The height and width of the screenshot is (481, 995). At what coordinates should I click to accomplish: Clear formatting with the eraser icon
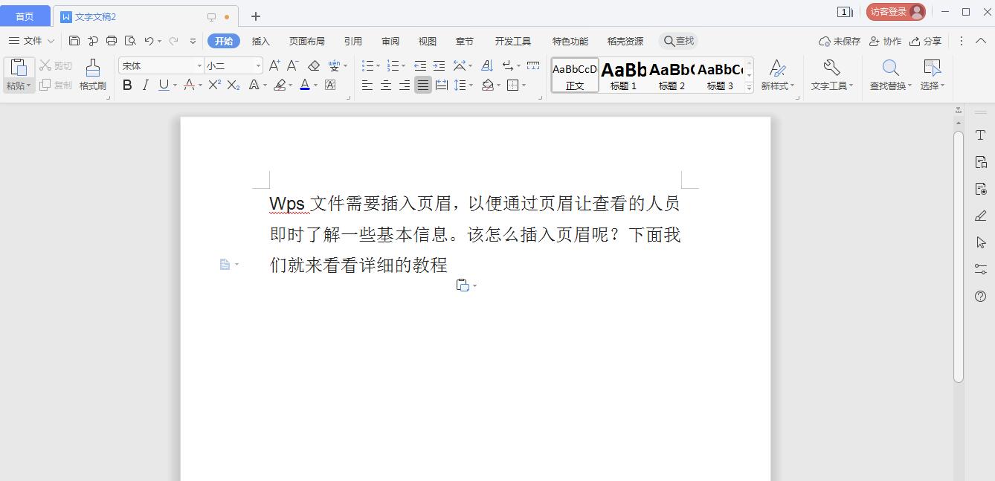pos(313,65)
